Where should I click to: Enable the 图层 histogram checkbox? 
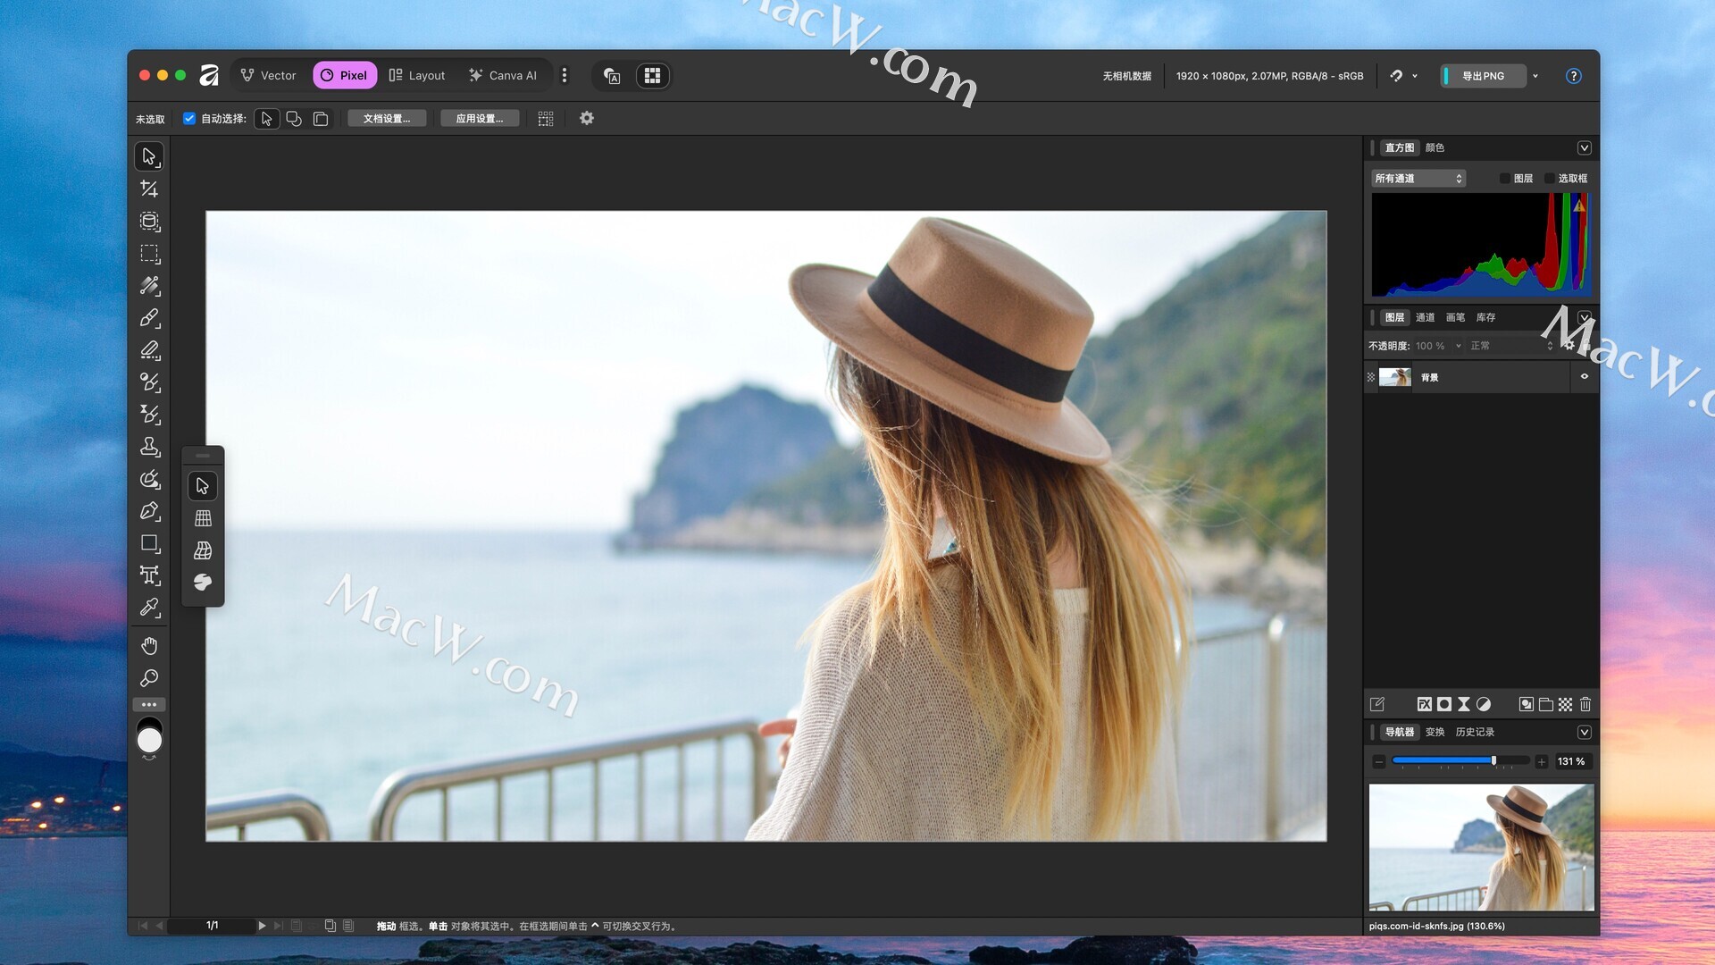(1505, 179)
